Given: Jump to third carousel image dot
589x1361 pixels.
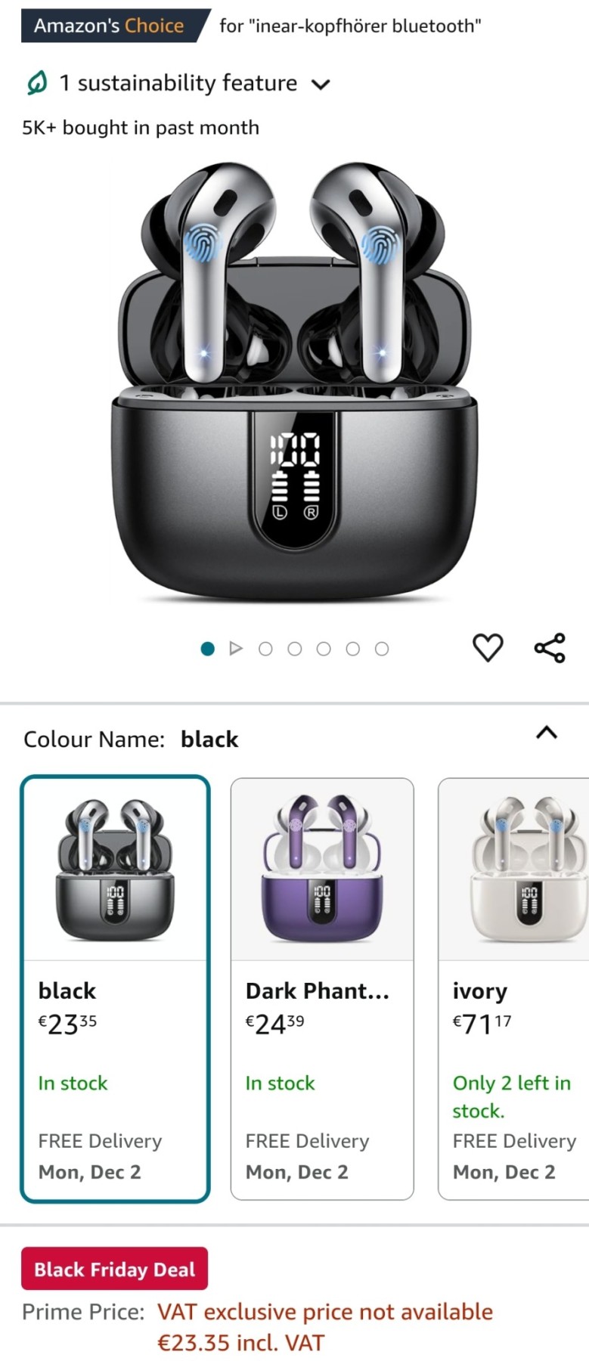Looking at the screenshot, I should (x=265, y=649).
